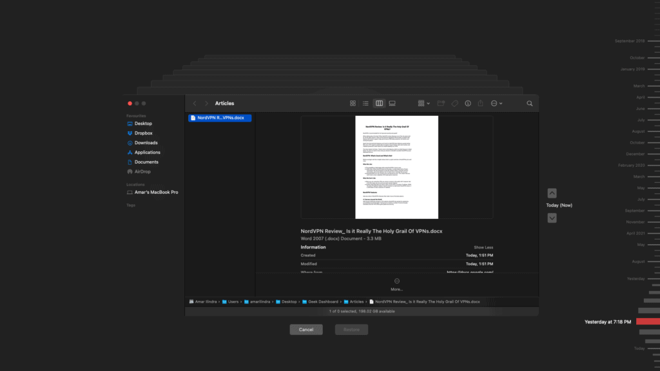This screenshot has height=371, width=660.
Task: Click the Created date row
Action: pos(396,255)
